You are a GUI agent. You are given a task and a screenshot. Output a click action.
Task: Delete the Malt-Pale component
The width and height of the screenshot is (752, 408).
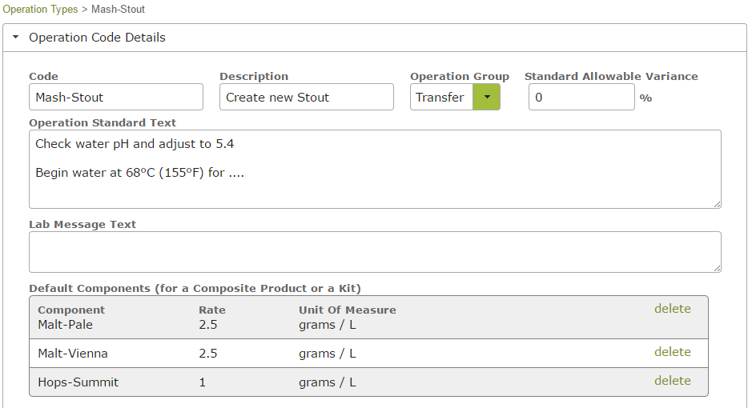pyautogui.click(x=673, y=309)
